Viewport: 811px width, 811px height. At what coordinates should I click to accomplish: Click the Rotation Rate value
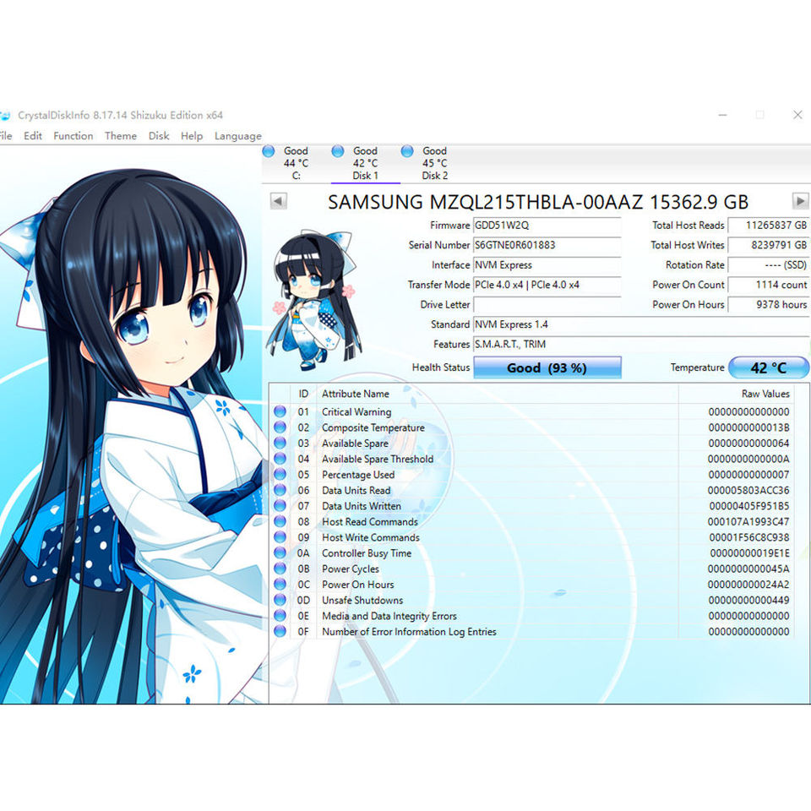click(x=769, y=265)
